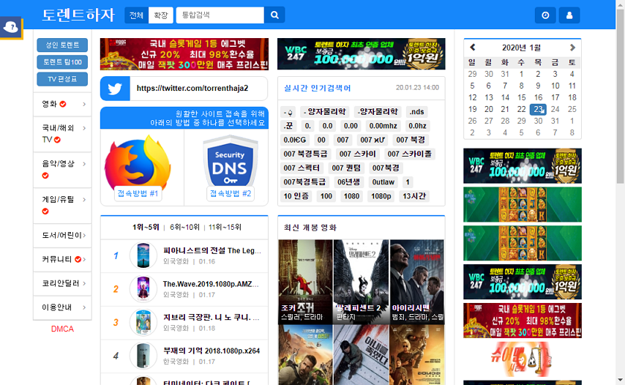Click the Firefox logo for access method #1
The width and height of the screenshot is (625, 385).
pos(138,162)
